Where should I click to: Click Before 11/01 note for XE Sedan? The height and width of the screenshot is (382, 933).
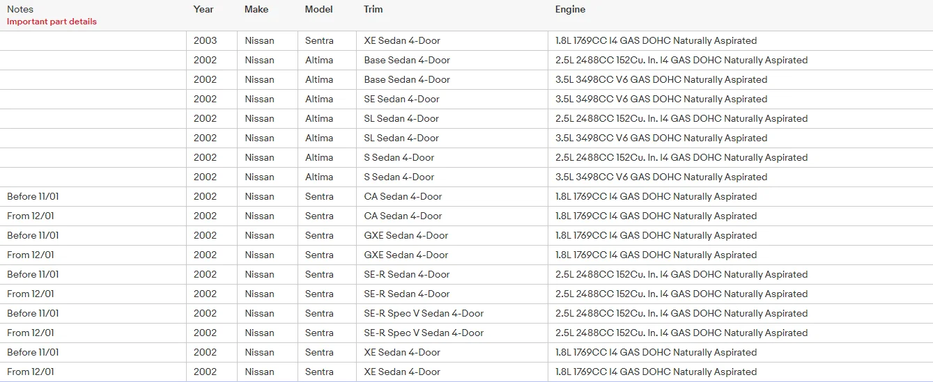(33, 352)
